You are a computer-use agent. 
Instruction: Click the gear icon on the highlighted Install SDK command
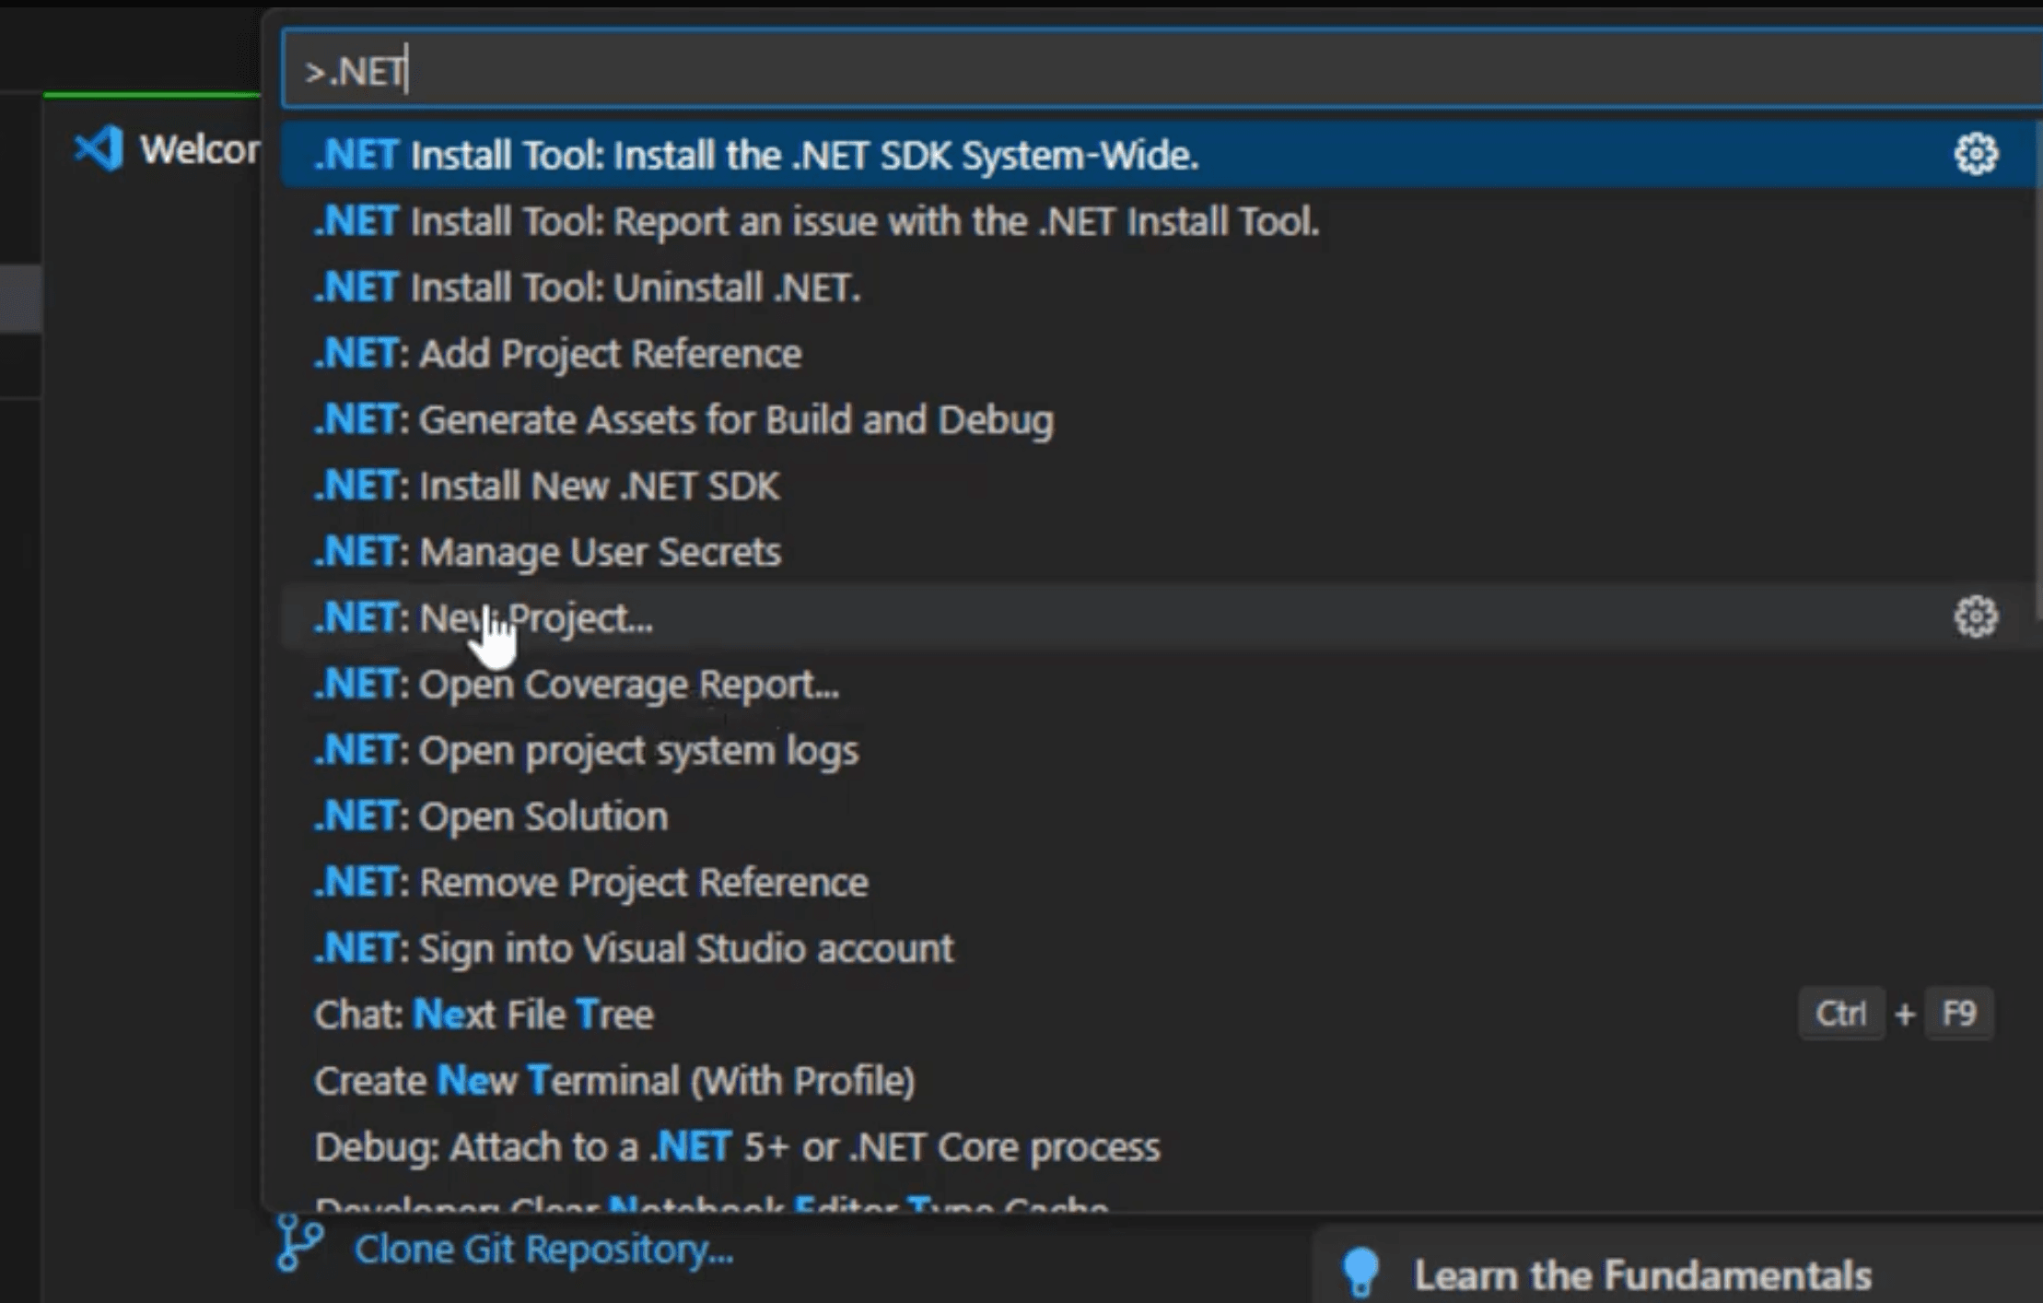pos(1975,154)
